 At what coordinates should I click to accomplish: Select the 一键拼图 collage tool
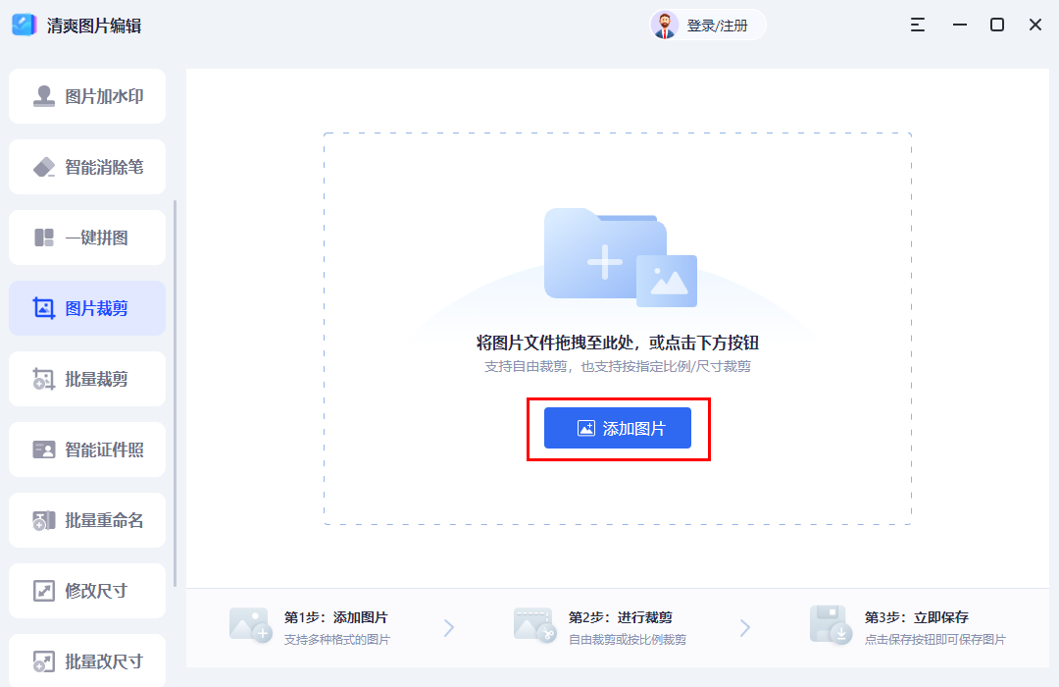(86, 238)
